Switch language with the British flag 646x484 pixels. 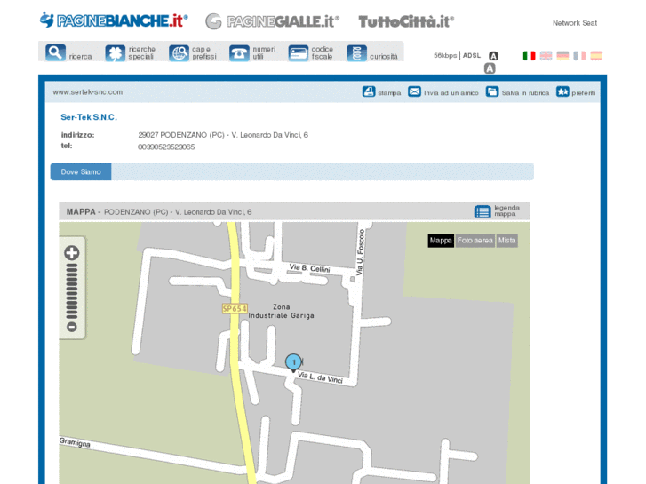coord(546,56)
